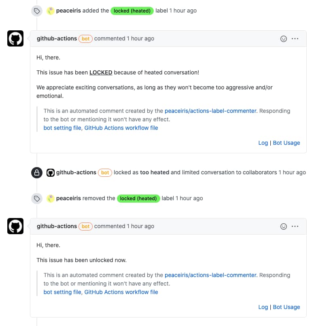Image resolution: width=314 pixels, height=326 pixels.
Task: Click the bot badge in the locked event row
Action: point(105,173)
